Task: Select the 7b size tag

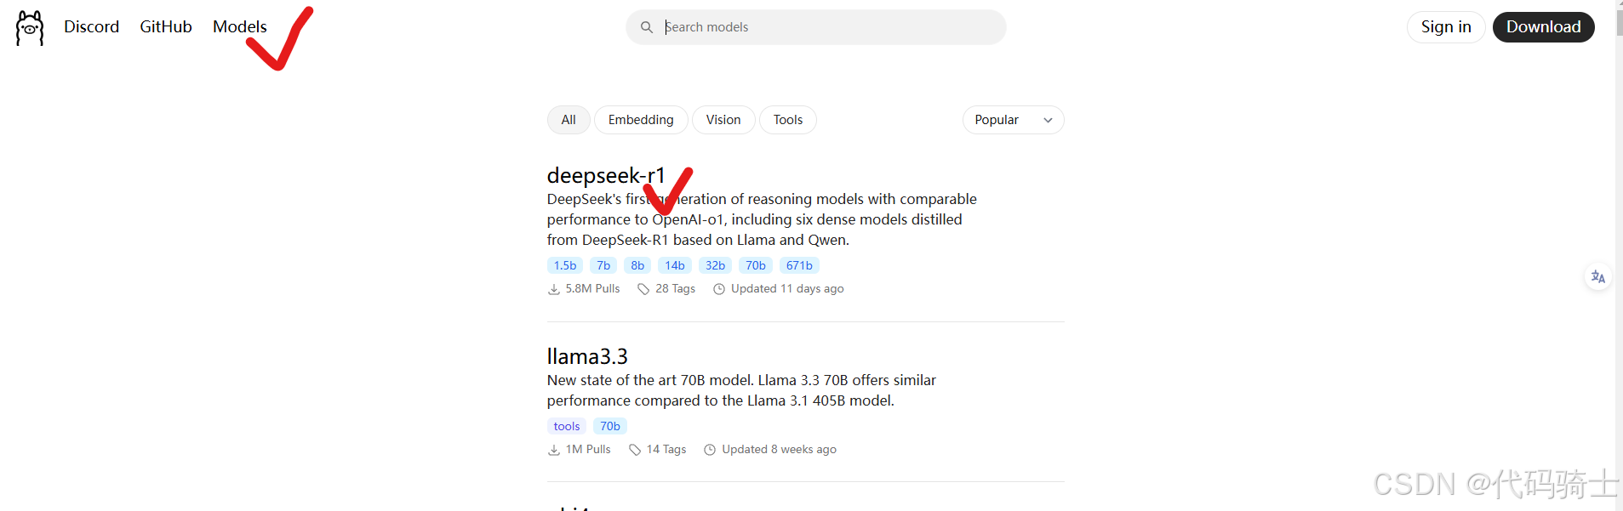Action: click(603, 265)
